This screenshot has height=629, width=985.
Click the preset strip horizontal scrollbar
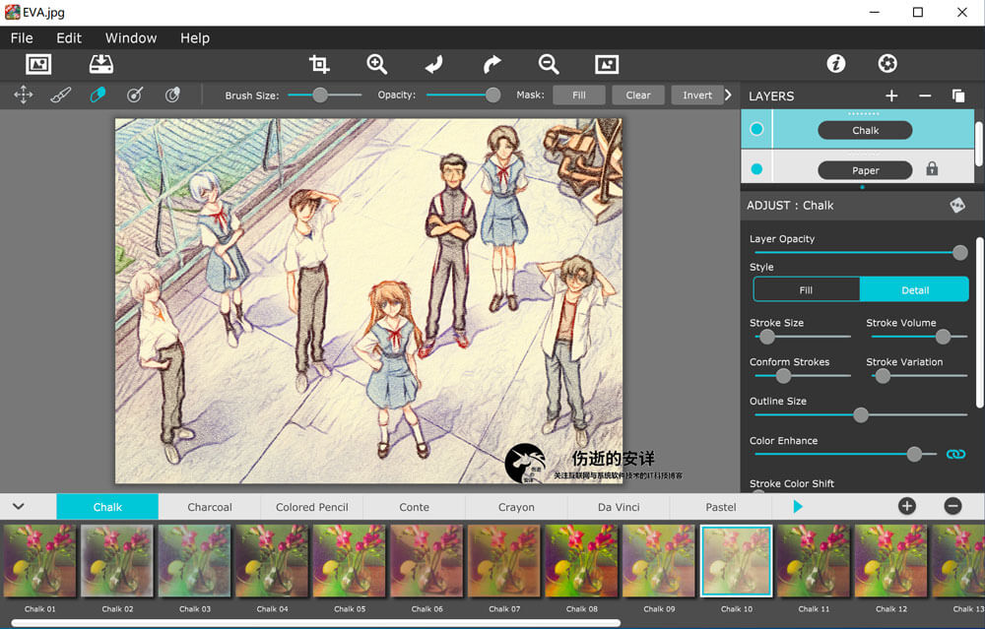(316, 623)
